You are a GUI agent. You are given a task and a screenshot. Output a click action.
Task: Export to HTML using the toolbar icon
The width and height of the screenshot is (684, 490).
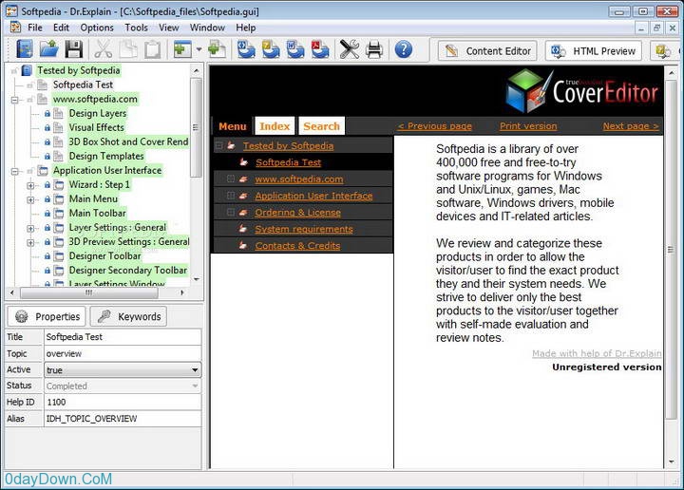click(x=246, y=49)
